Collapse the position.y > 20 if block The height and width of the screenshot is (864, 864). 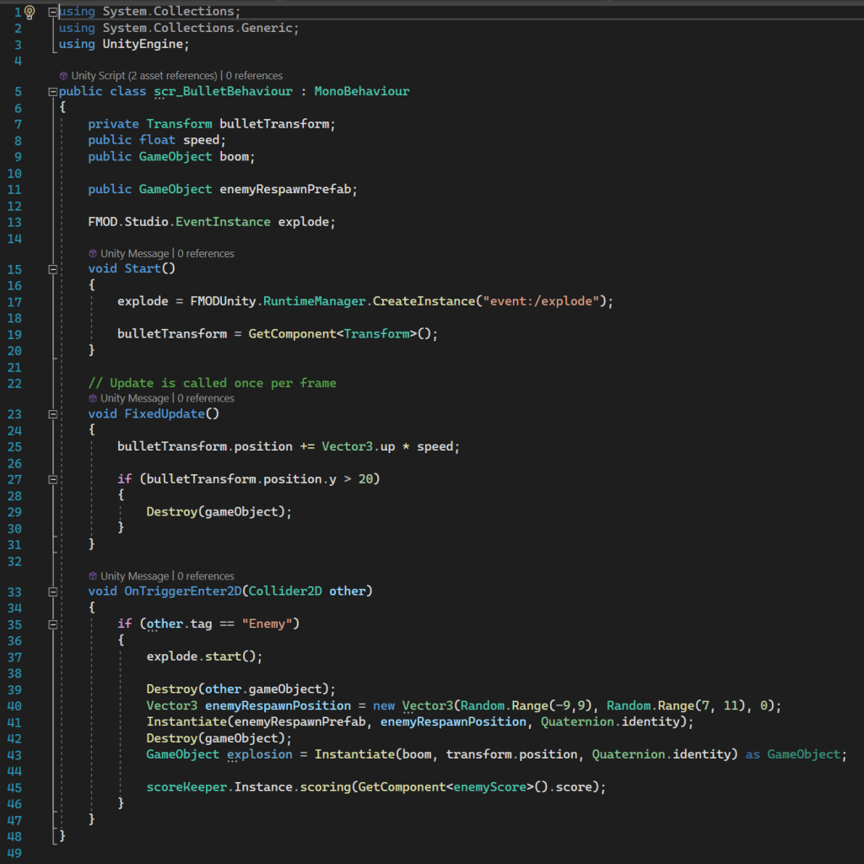pyautogui.click(x=53, y=479)
